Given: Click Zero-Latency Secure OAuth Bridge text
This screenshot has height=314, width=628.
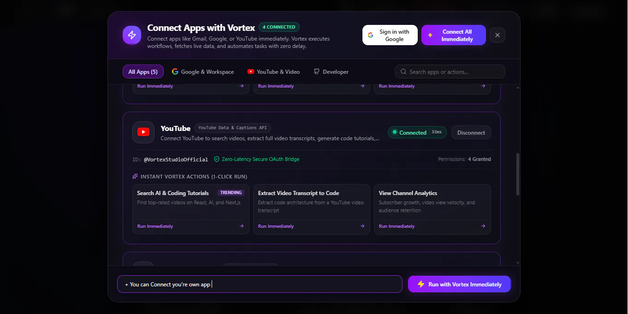Looking at the screenshot, I should click(x=261, y=159).
